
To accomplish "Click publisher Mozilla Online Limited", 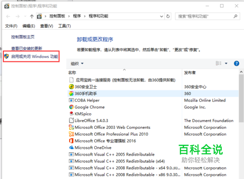I will coord(205,100).
